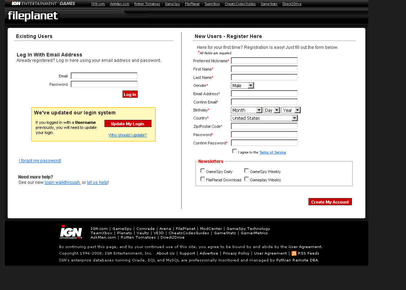Open the birthday Month dropdown

[x=246, y=110]
